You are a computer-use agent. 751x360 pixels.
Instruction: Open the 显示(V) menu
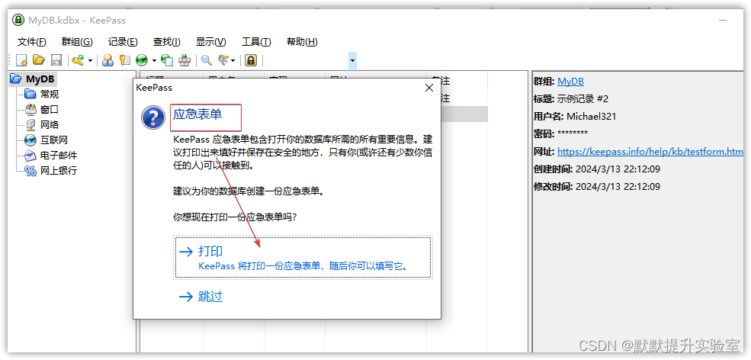pyautogui.click(x=210, y=42)
